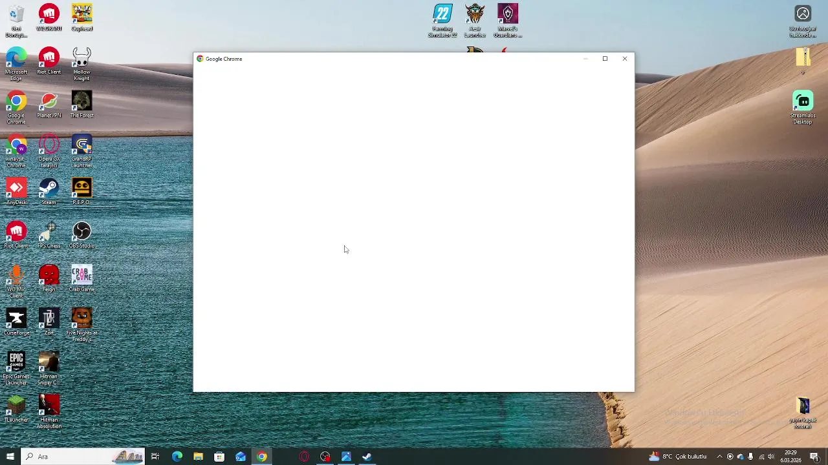
Task: Select the GrandRP Launcher icon
Action: pyautogui.click(x=82, y=151)
